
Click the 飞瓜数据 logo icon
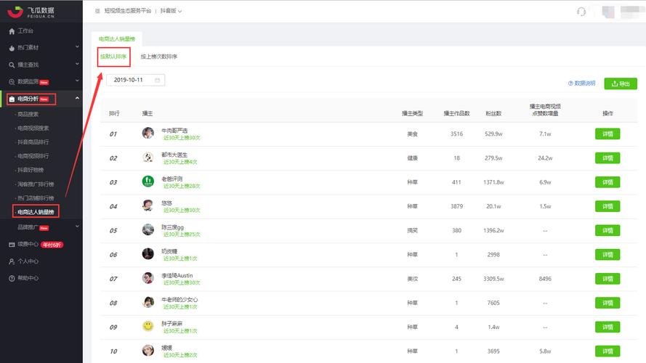[x=15, y=11]
